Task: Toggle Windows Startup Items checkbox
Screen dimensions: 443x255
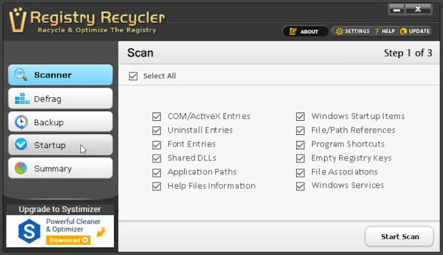Action: [300, 117]
